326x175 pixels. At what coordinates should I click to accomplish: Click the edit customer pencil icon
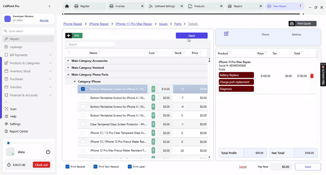point(226,34)
